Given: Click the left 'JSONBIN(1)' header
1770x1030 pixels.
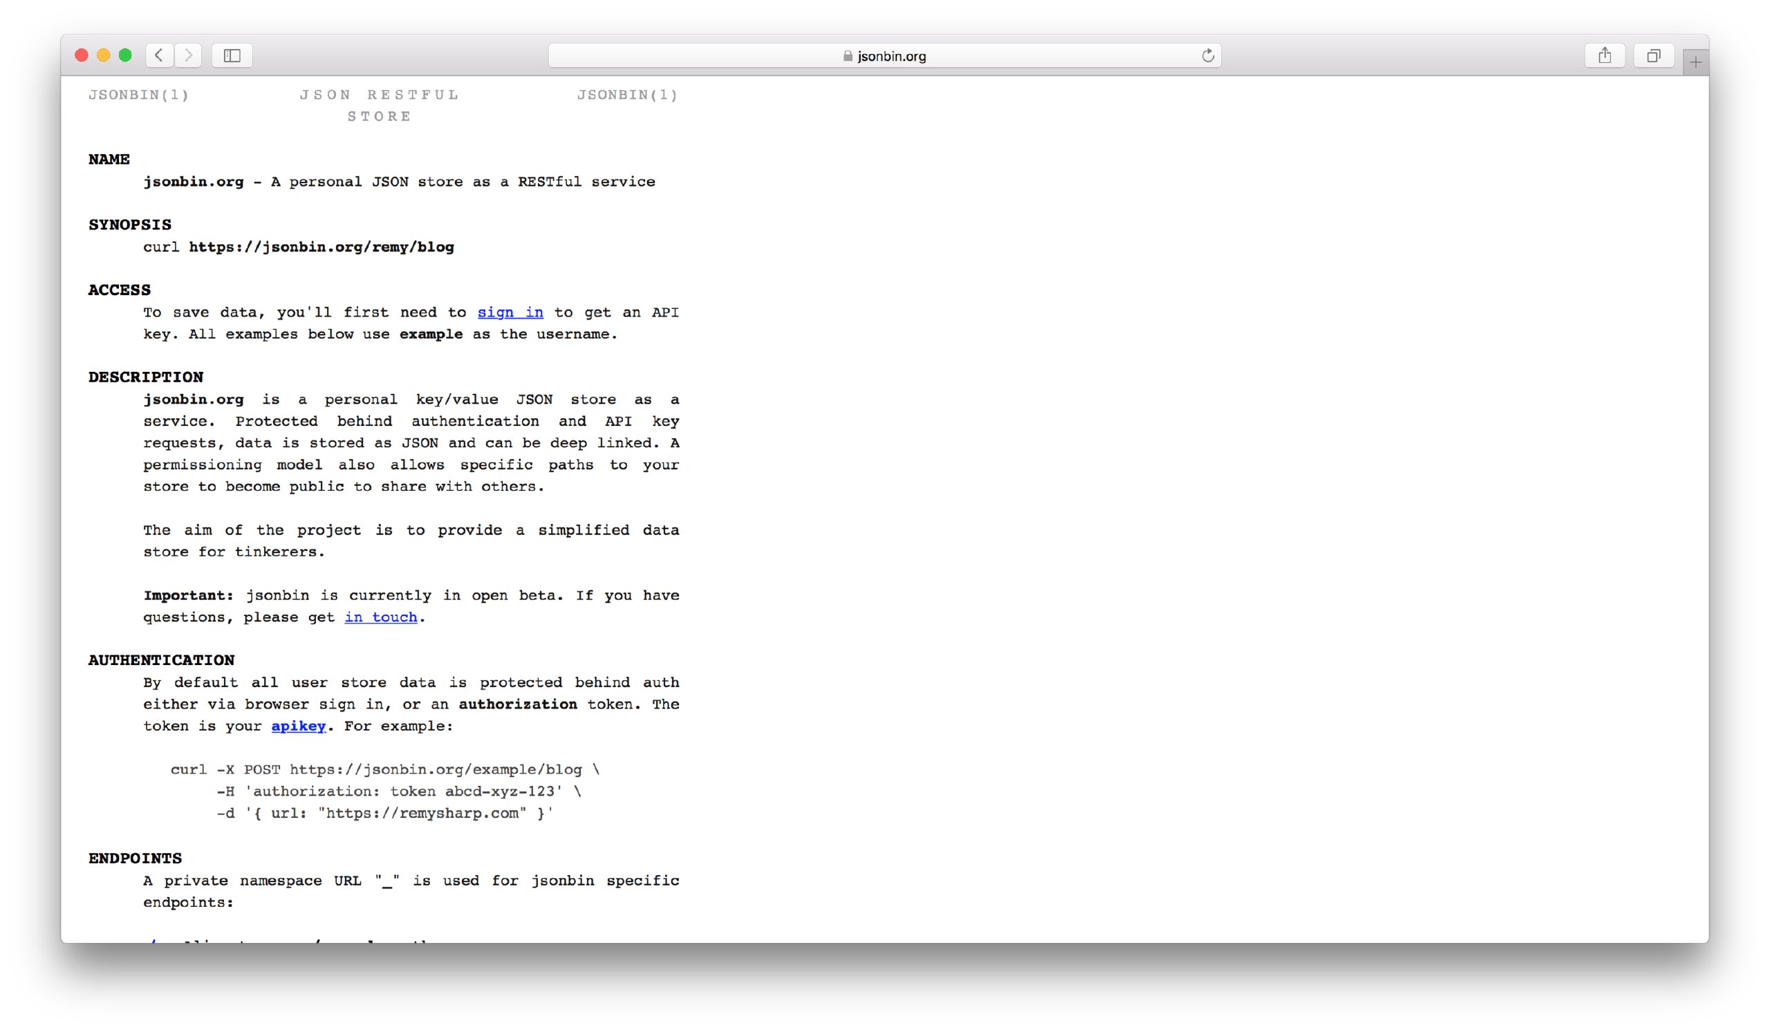Looking at the screenshot, I should 138,95.
